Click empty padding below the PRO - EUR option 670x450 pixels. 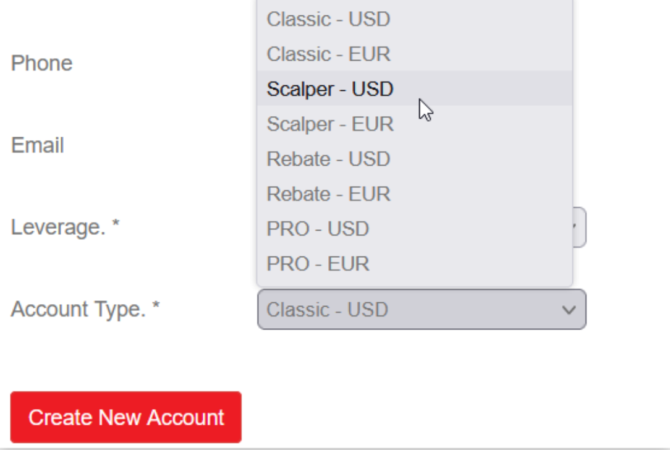pyautogui.click(x=414, y=281)
